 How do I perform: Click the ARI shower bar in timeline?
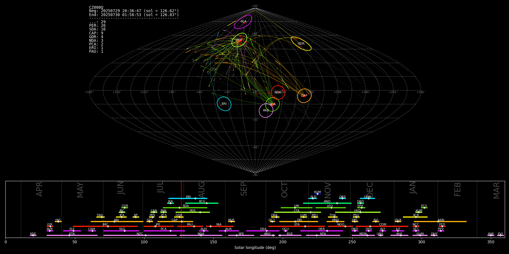117,222
